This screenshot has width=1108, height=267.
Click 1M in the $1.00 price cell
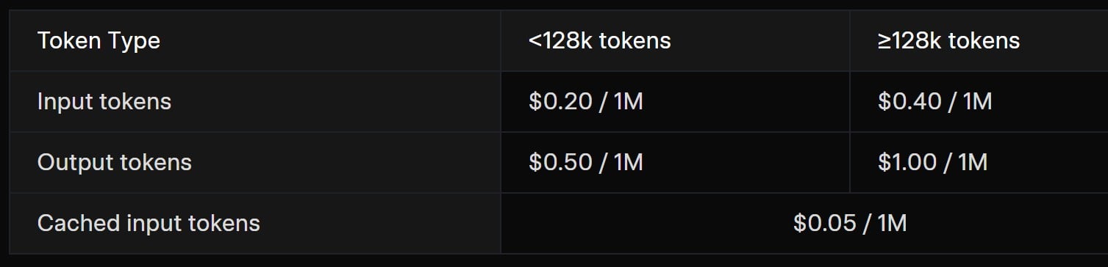click(973, 162)
